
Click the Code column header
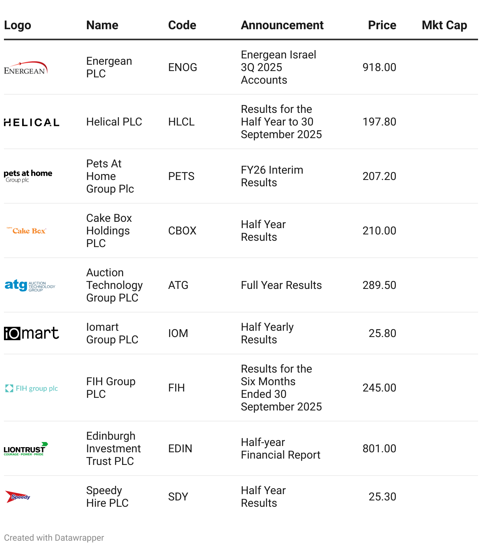pyautogui.click(x=182, y=25)
